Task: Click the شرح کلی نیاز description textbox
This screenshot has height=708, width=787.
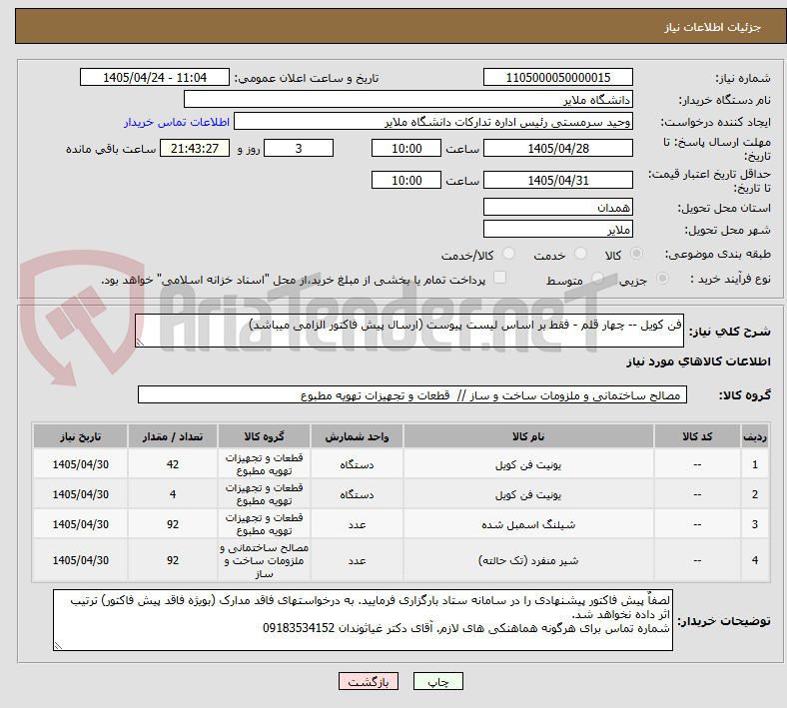Action: pyautogui.click(x=409, y=331)
